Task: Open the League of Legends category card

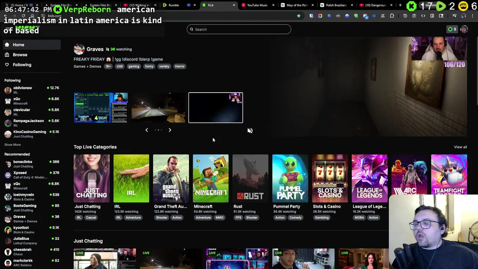Action: click(369, 178)
